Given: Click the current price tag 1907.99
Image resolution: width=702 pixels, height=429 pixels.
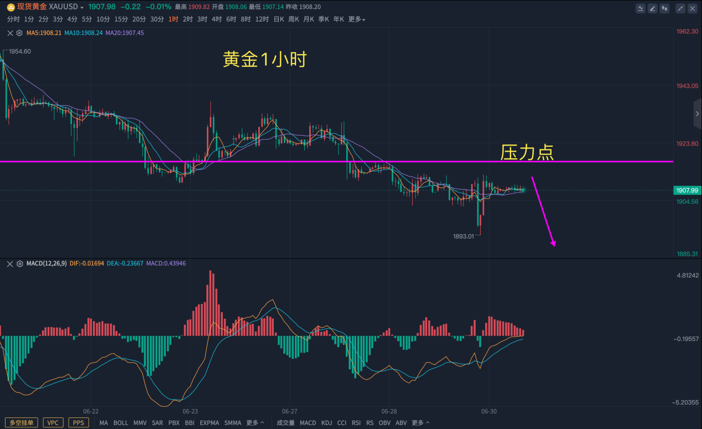Looking at the screenshot, I should [687, 190].
